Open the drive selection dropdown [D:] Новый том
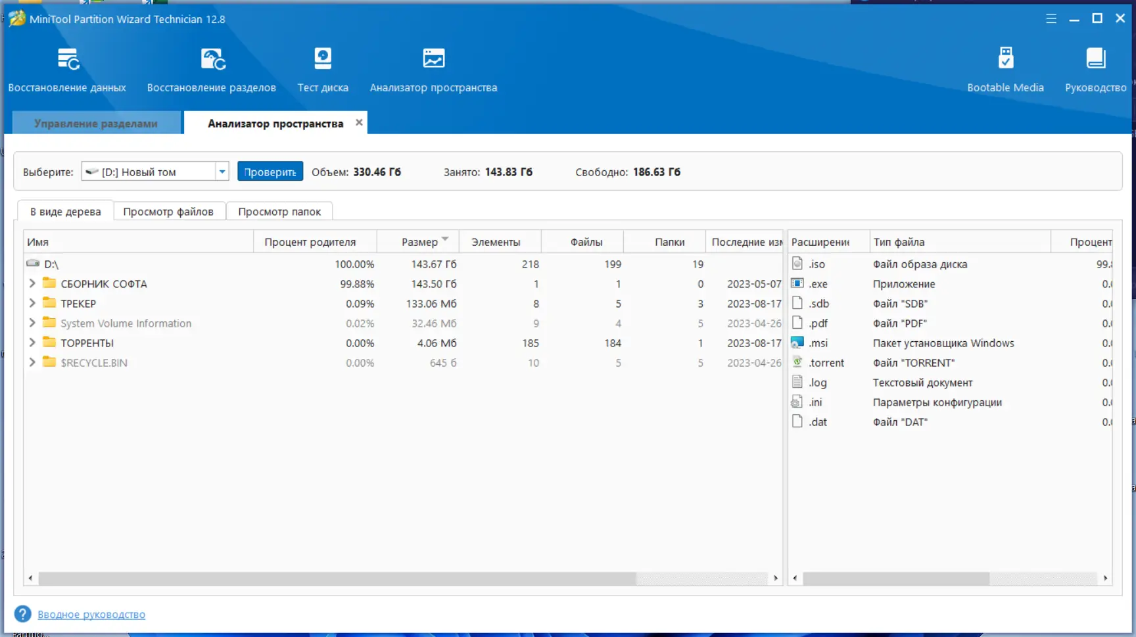Image resolution: width=1136 pixels, height=637 pixels. coord(155,172)
